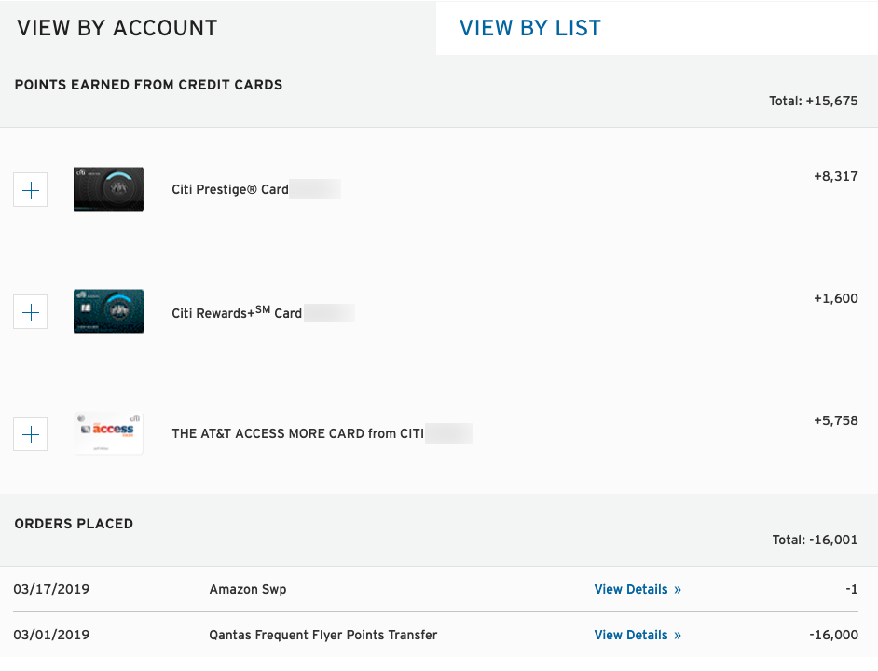This screenshot has width=878, height=671.
Task: Click the +8,317 points value
Action: (835, 176)
